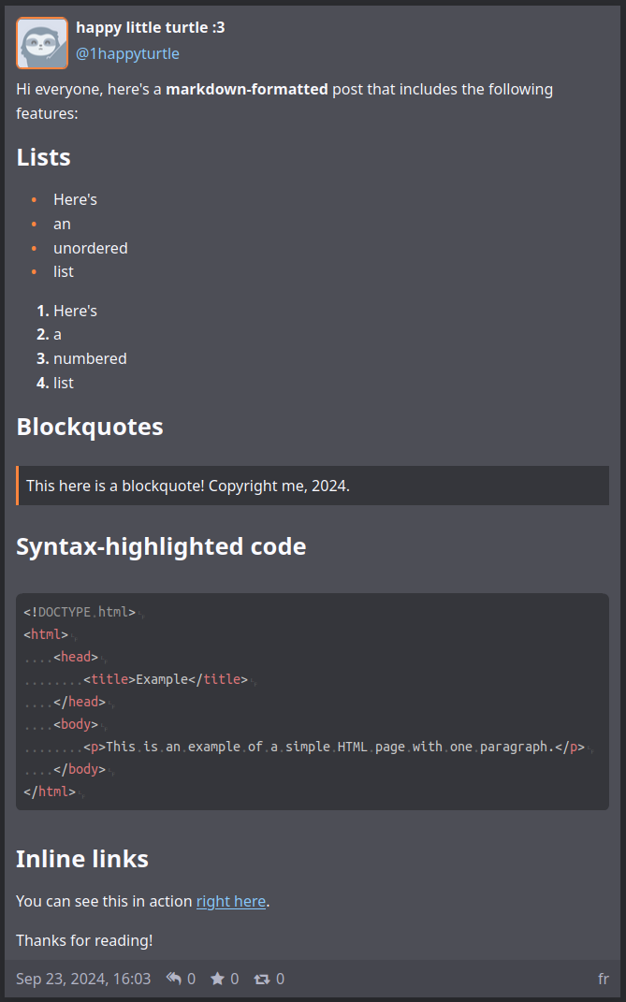The image size is (626, 1002).
Task: Click the "Thanks for reading!" closing line
Action: [84, 940]
